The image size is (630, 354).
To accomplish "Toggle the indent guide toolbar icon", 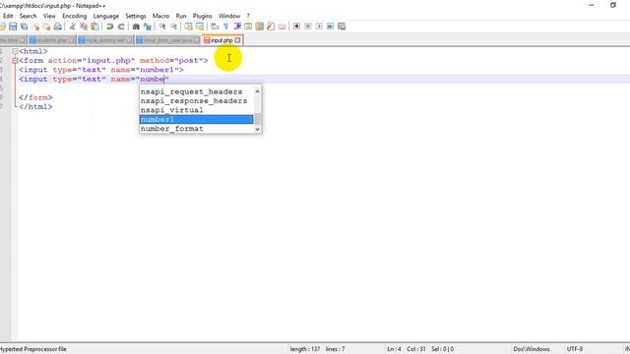I will 237,27.
